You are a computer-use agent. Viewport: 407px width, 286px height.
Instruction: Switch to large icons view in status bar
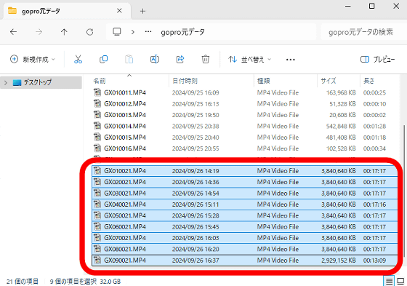pos(400,281)
